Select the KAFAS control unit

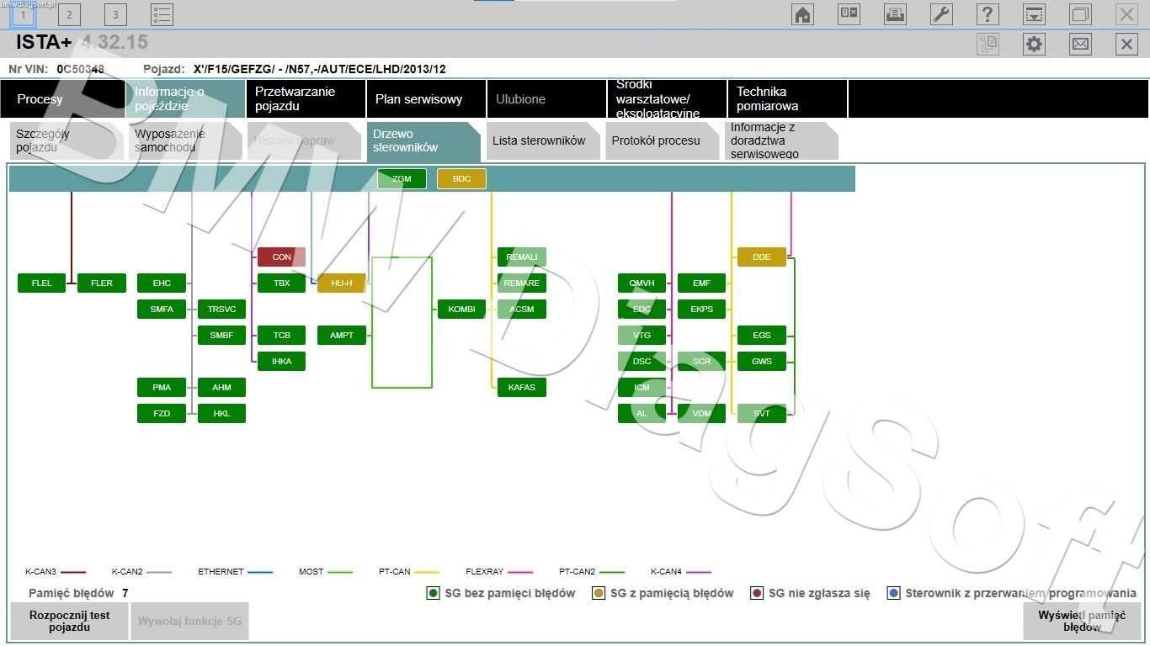[521, 387]
